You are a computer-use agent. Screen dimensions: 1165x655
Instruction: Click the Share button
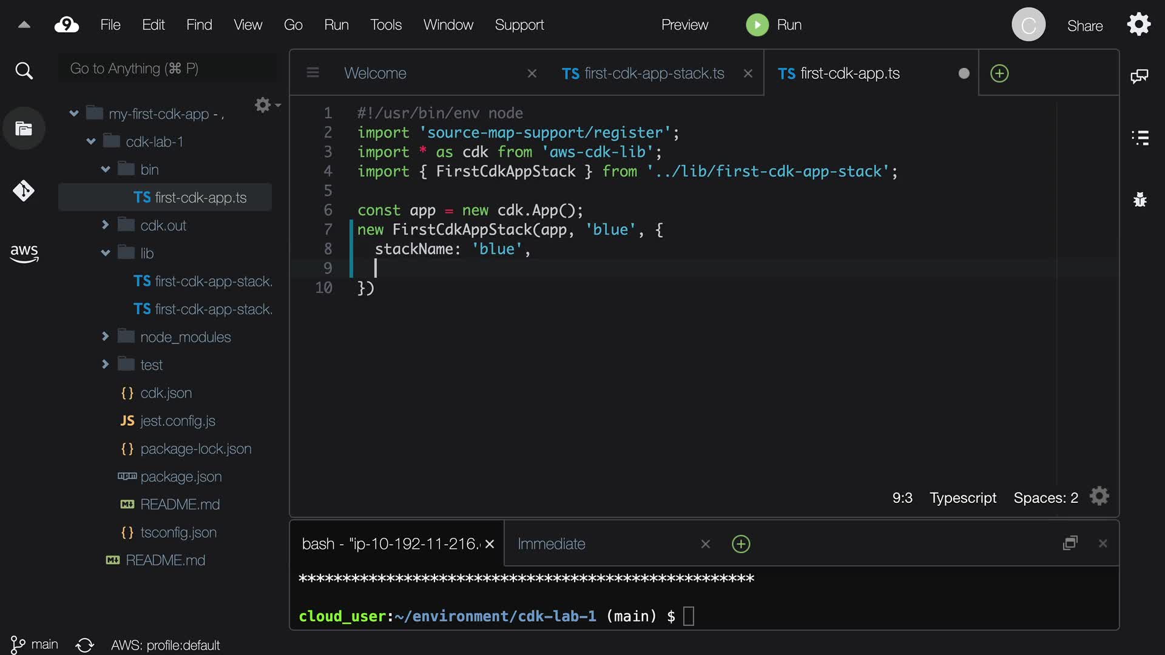click(x=1084, y=25)
